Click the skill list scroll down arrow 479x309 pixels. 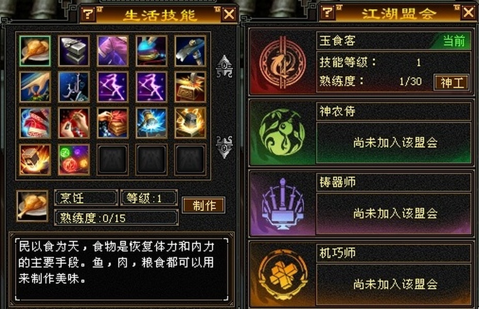point(224,147)
